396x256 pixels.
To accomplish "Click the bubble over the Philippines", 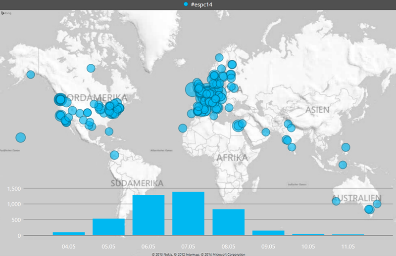I will coord(346,147).
